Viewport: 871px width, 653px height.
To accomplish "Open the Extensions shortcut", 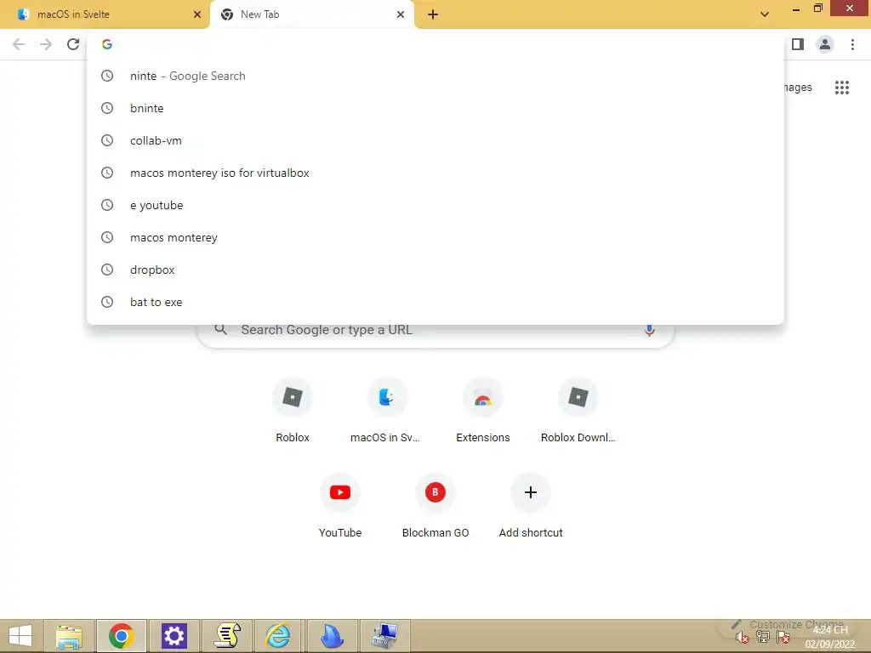I will click(x=483, y=411).
